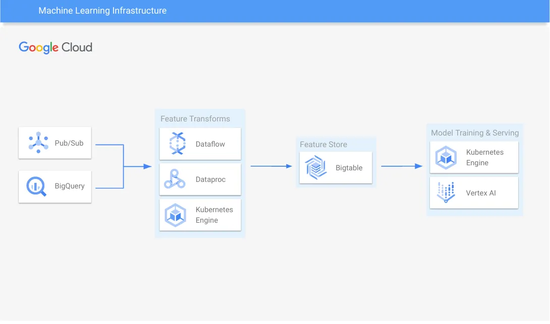Click Kubernetes Engine icon in Model Training & Serving
The height and width of the screenshot is (324, 550).
click(446, 158)
